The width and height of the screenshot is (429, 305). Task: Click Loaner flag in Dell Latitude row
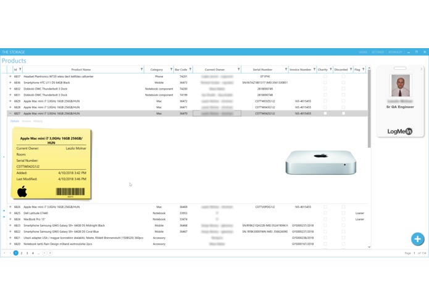click(x=359, y=213)
